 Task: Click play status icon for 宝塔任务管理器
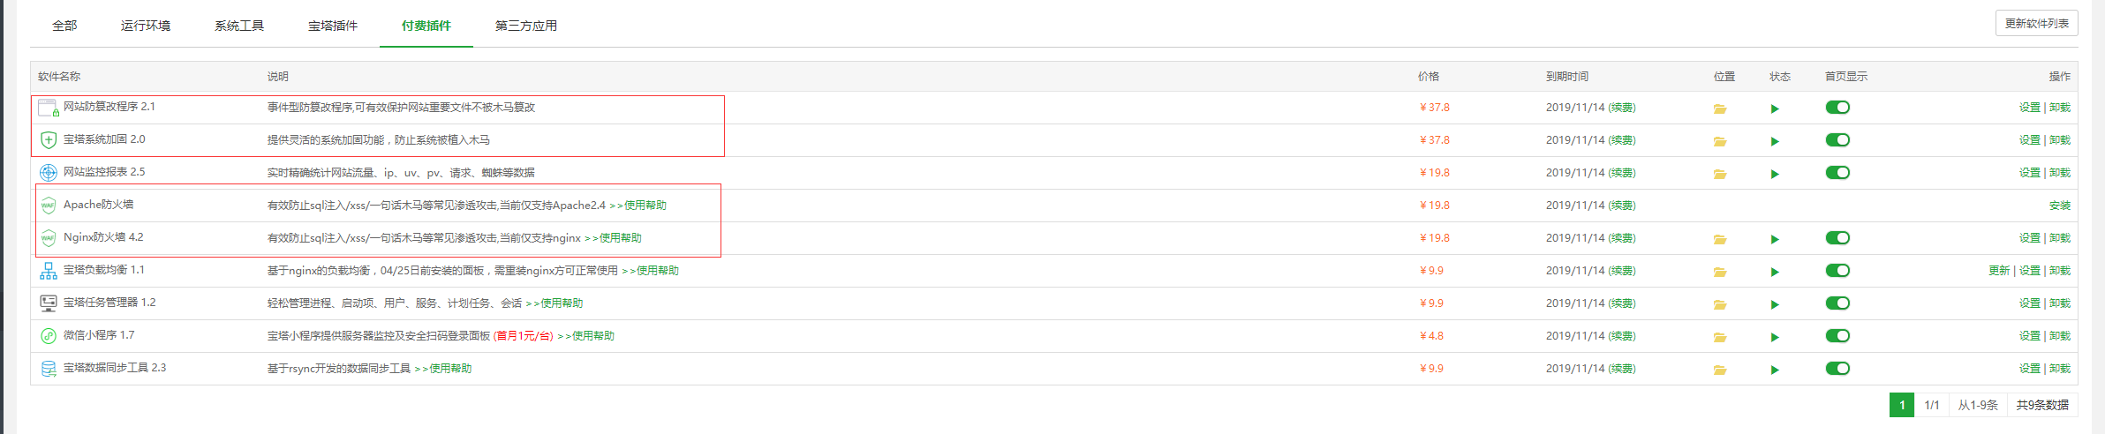click(x=1775, y=304)
